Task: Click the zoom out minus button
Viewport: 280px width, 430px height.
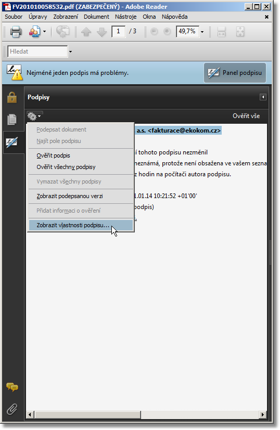Action: 154,32
